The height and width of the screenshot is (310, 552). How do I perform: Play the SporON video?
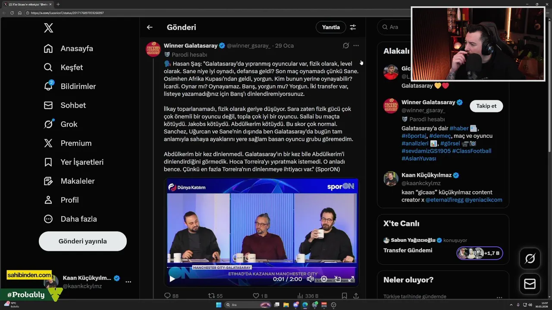coord(172,279)
